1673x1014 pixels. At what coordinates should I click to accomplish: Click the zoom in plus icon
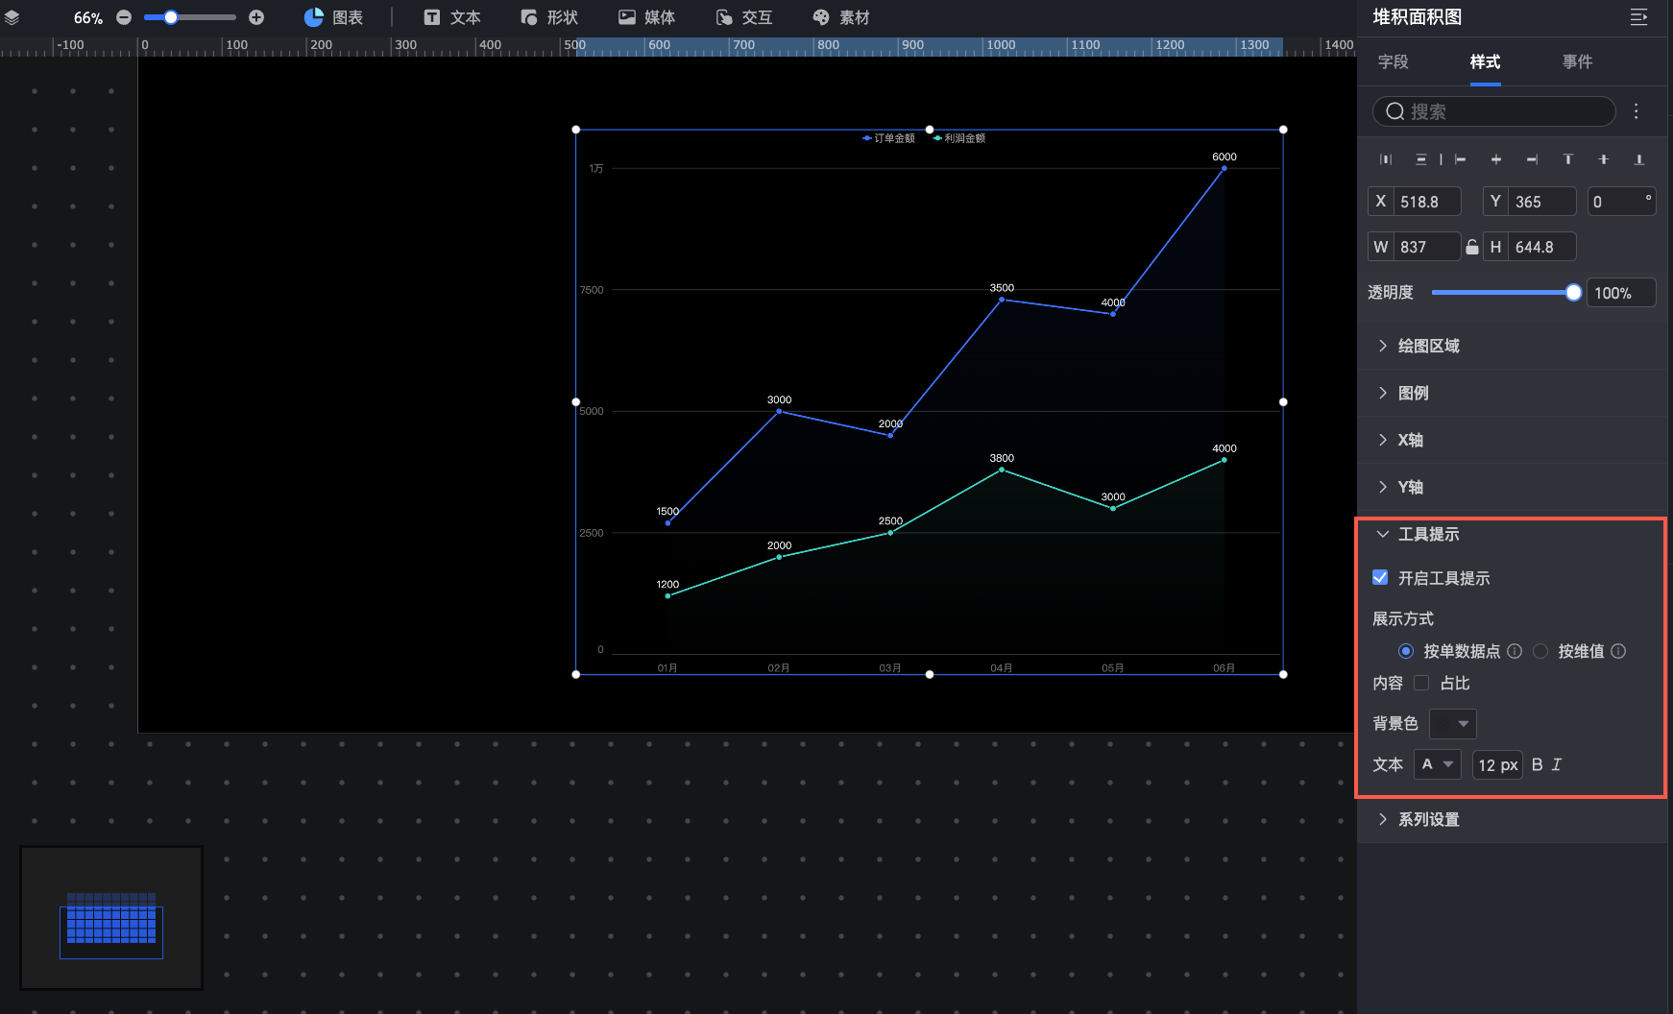(x=256, y=17)
